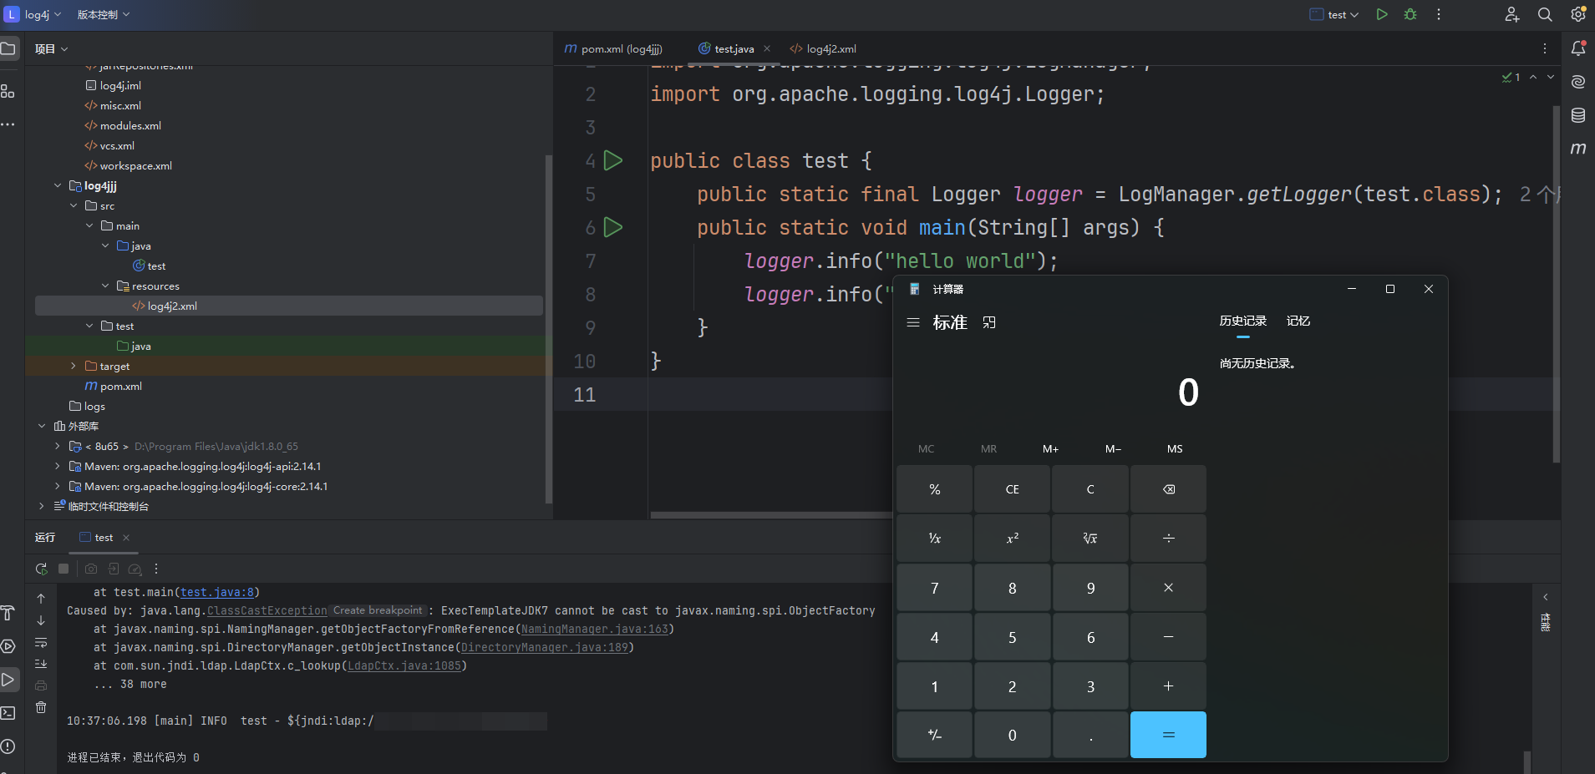
Task: Run the test configuration with the green play icon
Action: tap(1382, 14)
